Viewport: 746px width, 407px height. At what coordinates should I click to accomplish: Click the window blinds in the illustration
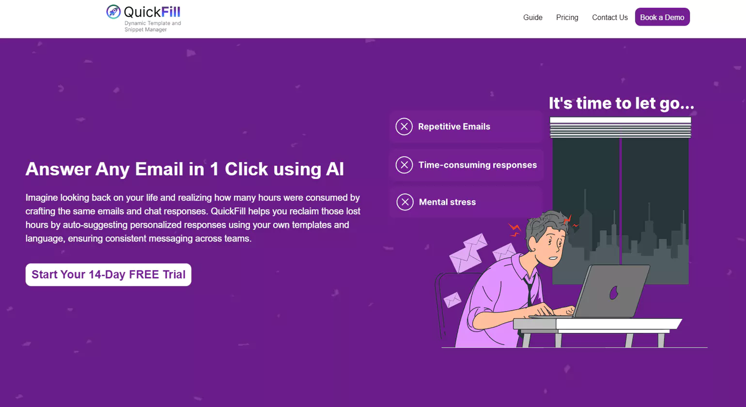point(621,127)
